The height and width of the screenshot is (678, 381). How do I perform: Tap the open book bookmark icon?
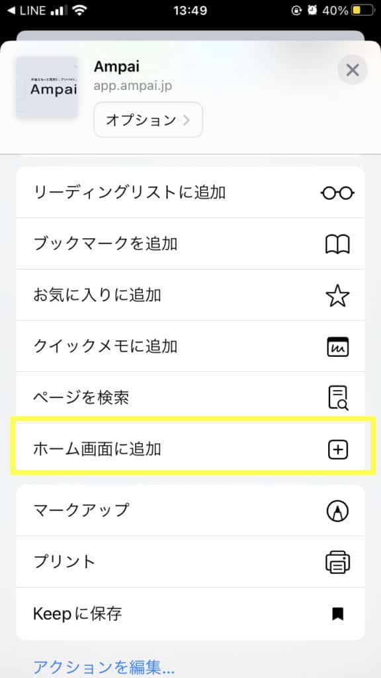tap(337, 244)
